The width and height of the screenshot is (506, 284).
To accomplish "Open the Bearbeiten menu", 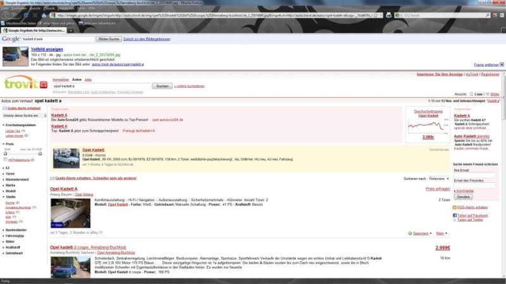I will point(19,8).
